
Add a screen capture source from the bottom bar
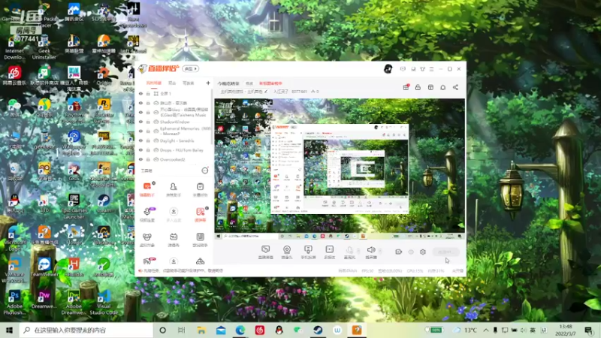point(266,252)
